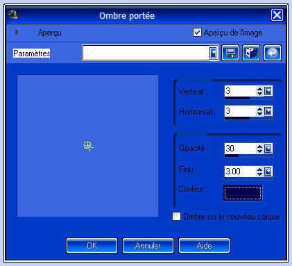This screenshot has height=266, width=292.
Task: Click the Vertical spinner arrows
Action: click(259, 91)
